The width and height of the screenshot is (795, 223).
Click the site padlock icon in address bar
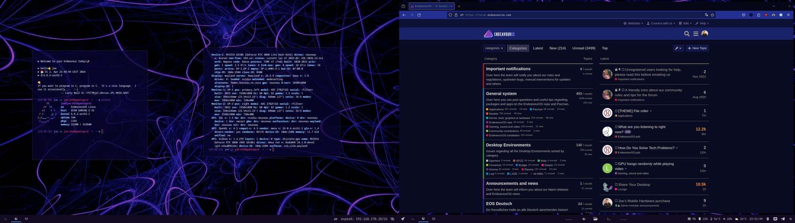pos(456,15)
